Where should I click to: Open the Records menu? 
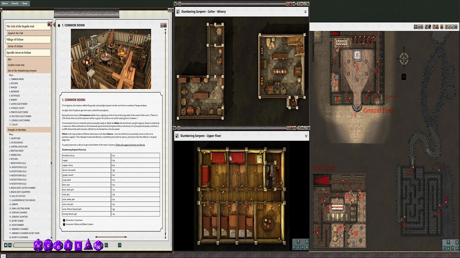pyautogui.click(x=14, y=3)
